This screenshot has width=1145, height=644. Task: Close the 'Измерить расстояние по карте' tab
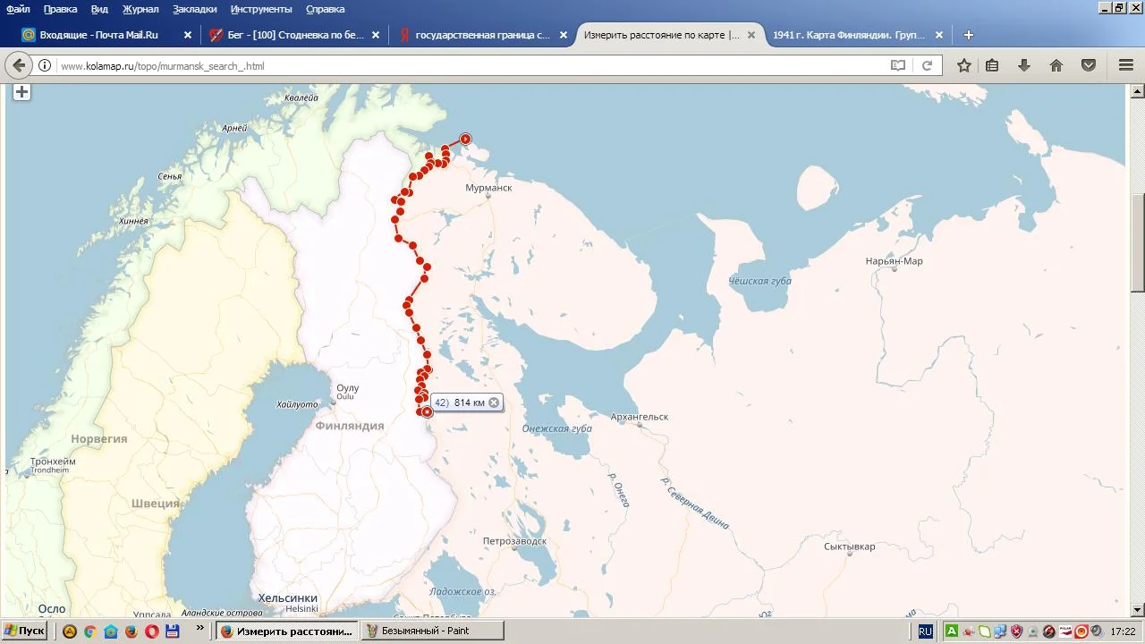click(x=751, y=35)
